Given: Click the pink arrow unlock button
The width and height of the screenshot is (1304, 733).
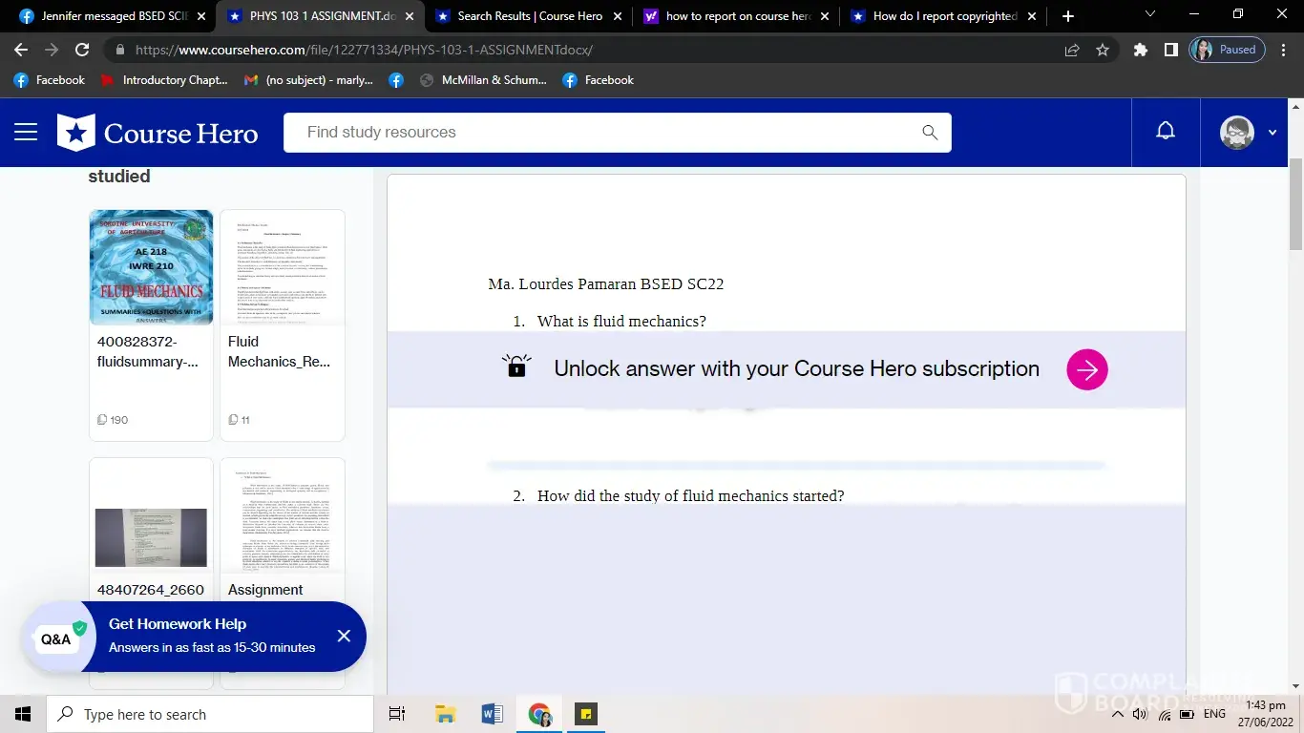Looking at the screenshot, I should pos(1086,369).
